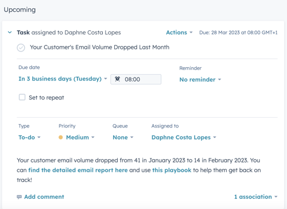
Task: Collapse the task card chevron
Action: (10, 32)
